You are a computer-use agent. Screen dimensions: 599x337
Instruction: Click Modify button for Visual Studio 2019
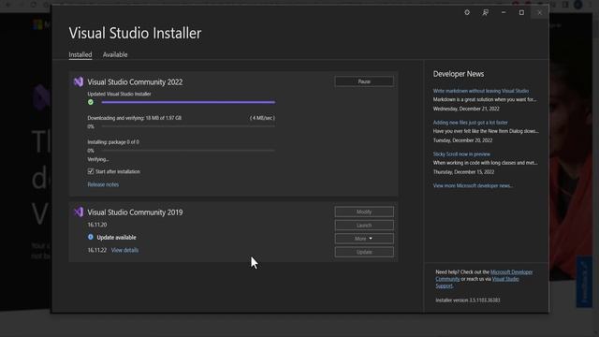click(364, 212)
